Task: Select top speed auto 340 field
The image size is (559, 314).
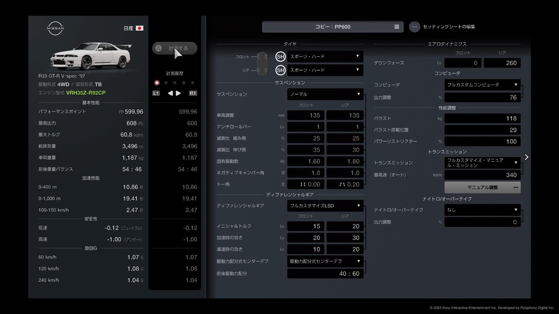Action: pyautogui.click(x=483, y=175)
